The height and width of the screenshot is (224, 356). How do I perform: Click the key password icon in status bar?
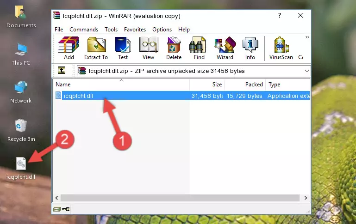(66, 209)
